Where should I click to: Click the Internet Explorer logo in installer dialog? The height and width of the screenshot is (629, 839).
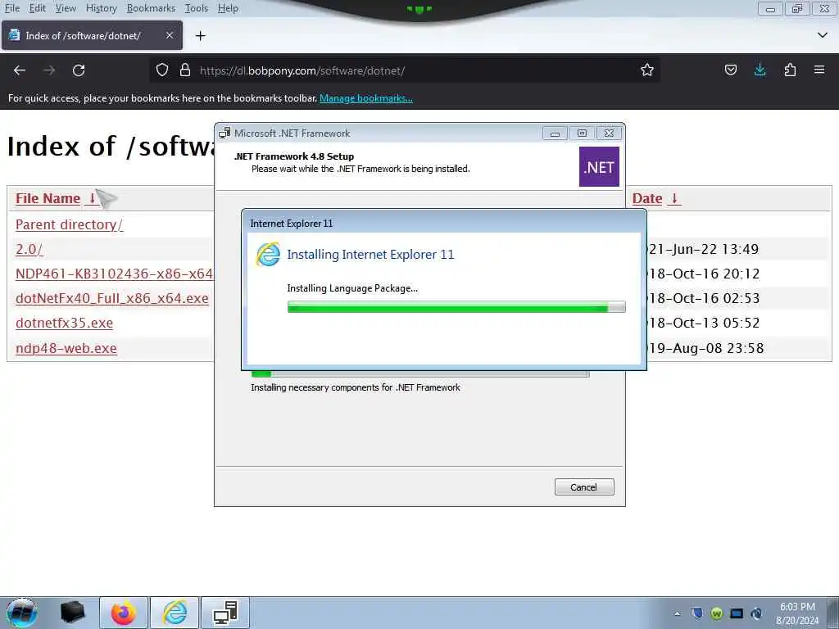pos(268,254)
